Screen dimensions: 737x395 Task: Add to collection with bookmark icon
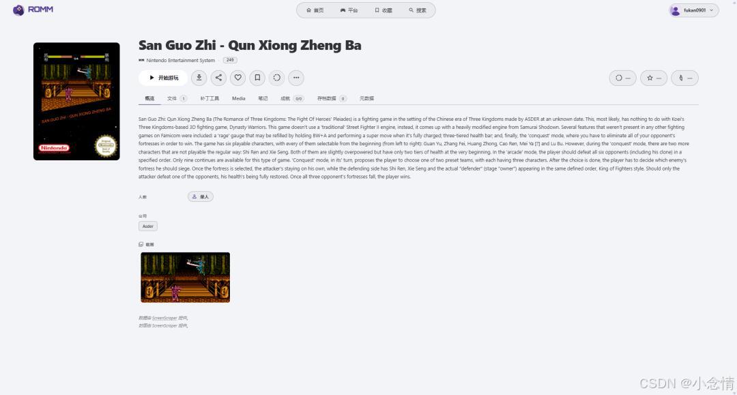click(257, 78)
